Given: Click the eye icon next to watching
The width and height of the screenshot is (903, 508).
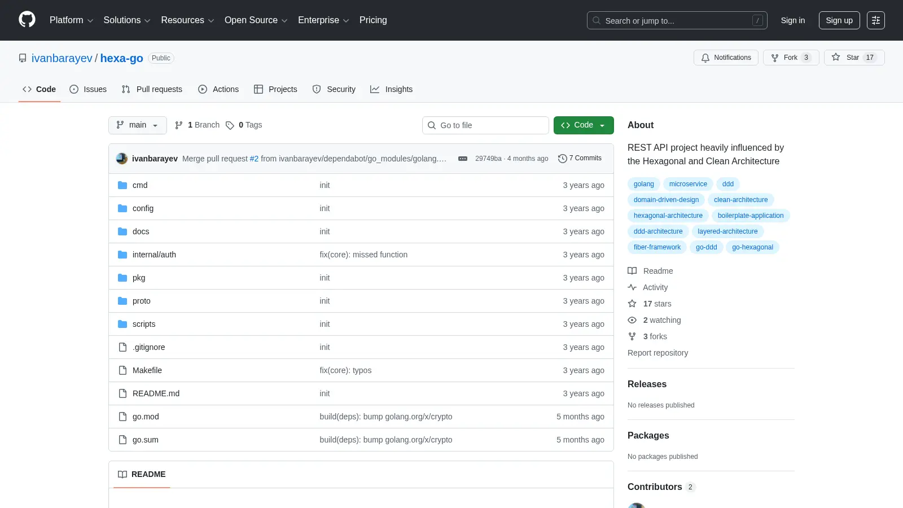Looking at the screenshot, I should coord(632,320).
